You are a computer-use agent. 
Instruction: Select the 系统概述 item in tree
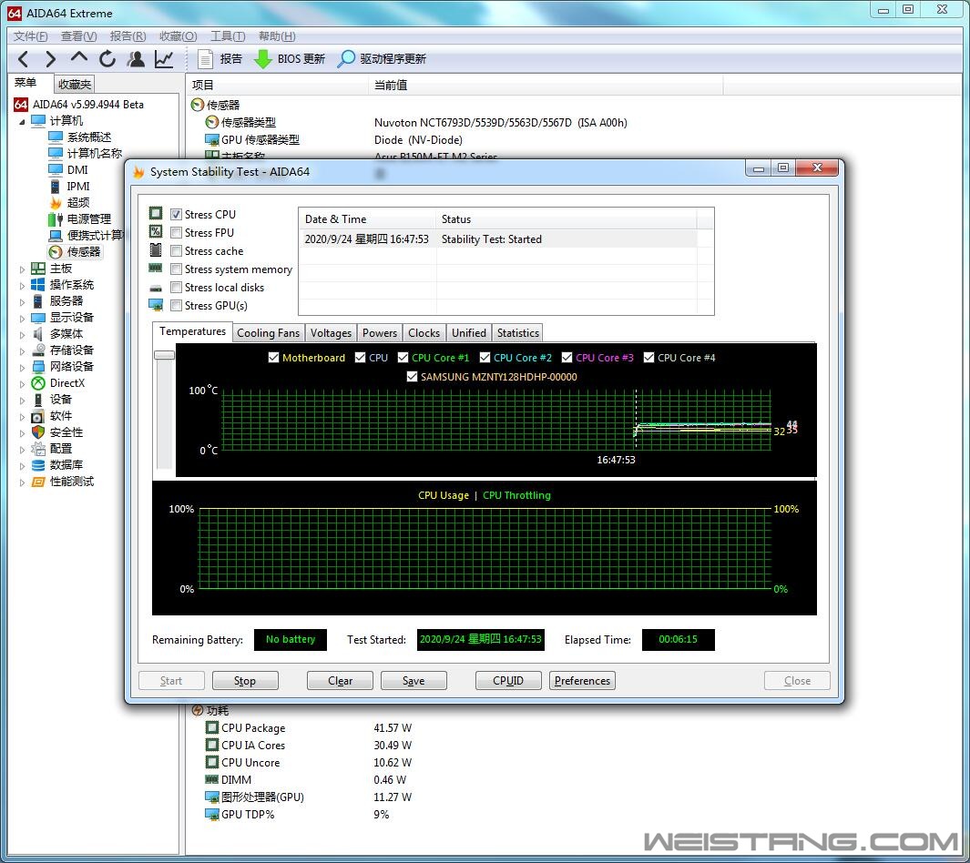click(88, 137)
